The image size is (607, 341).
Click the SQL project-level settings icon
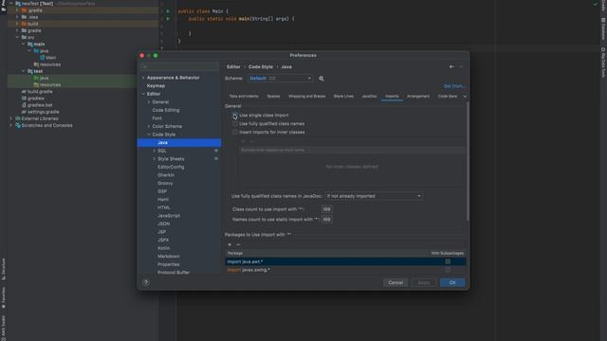point(216,151)
